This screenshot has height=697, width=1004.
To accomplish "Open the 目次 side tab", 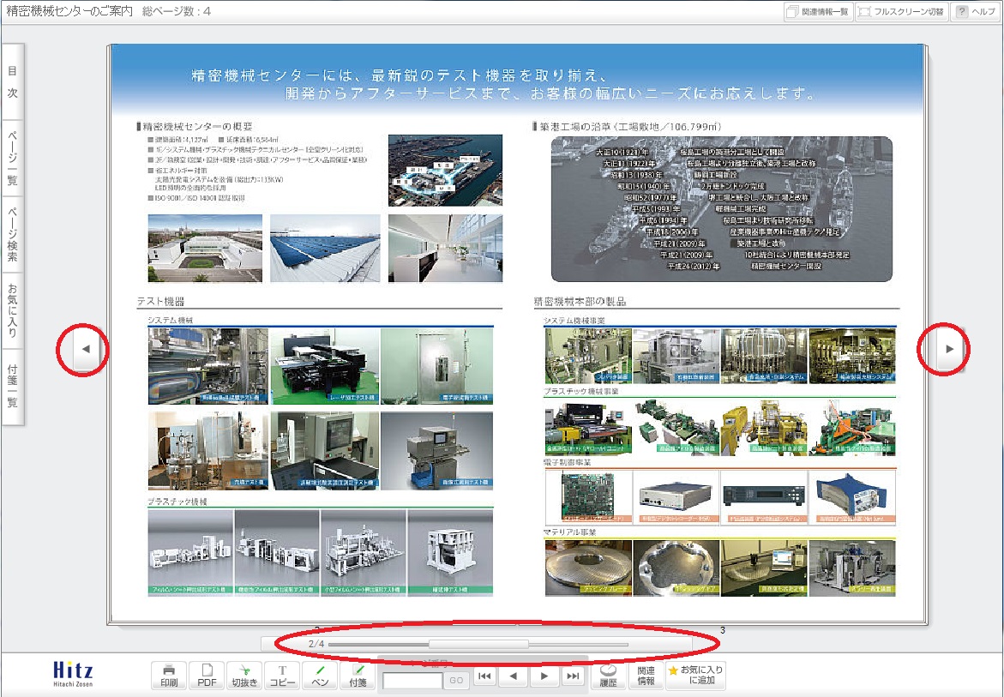I will click(x=12, y=82).
